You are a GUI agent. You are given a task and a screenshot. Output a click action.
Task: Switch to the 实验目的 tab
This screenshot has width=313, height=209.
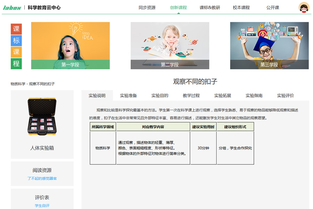[160, 95]
